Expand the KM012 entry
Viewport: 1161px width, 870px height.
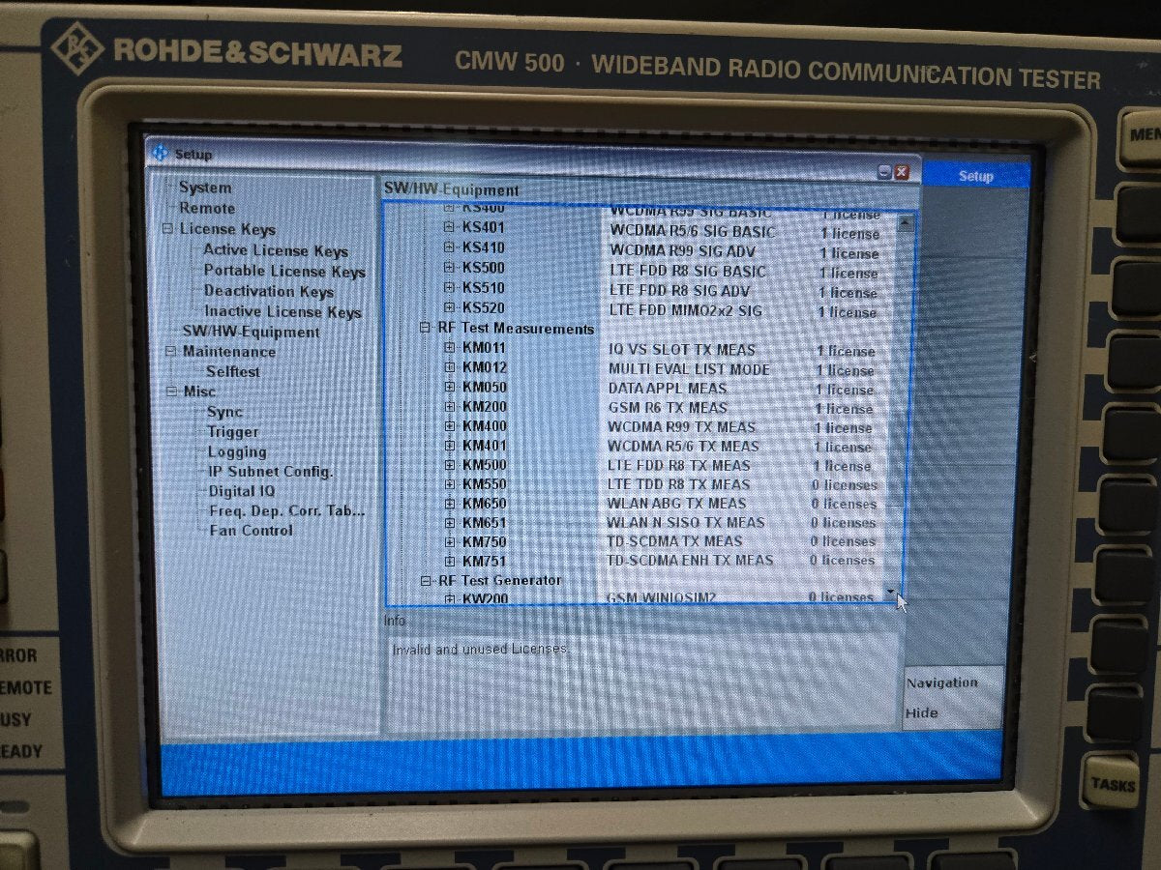[449, 368]
